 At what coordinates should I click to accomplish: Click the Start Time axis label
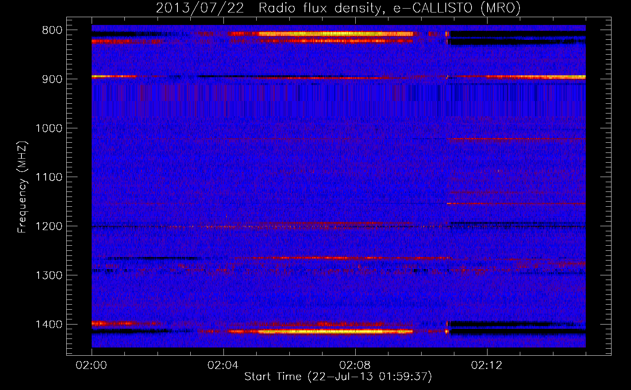(x=338, y=377)
